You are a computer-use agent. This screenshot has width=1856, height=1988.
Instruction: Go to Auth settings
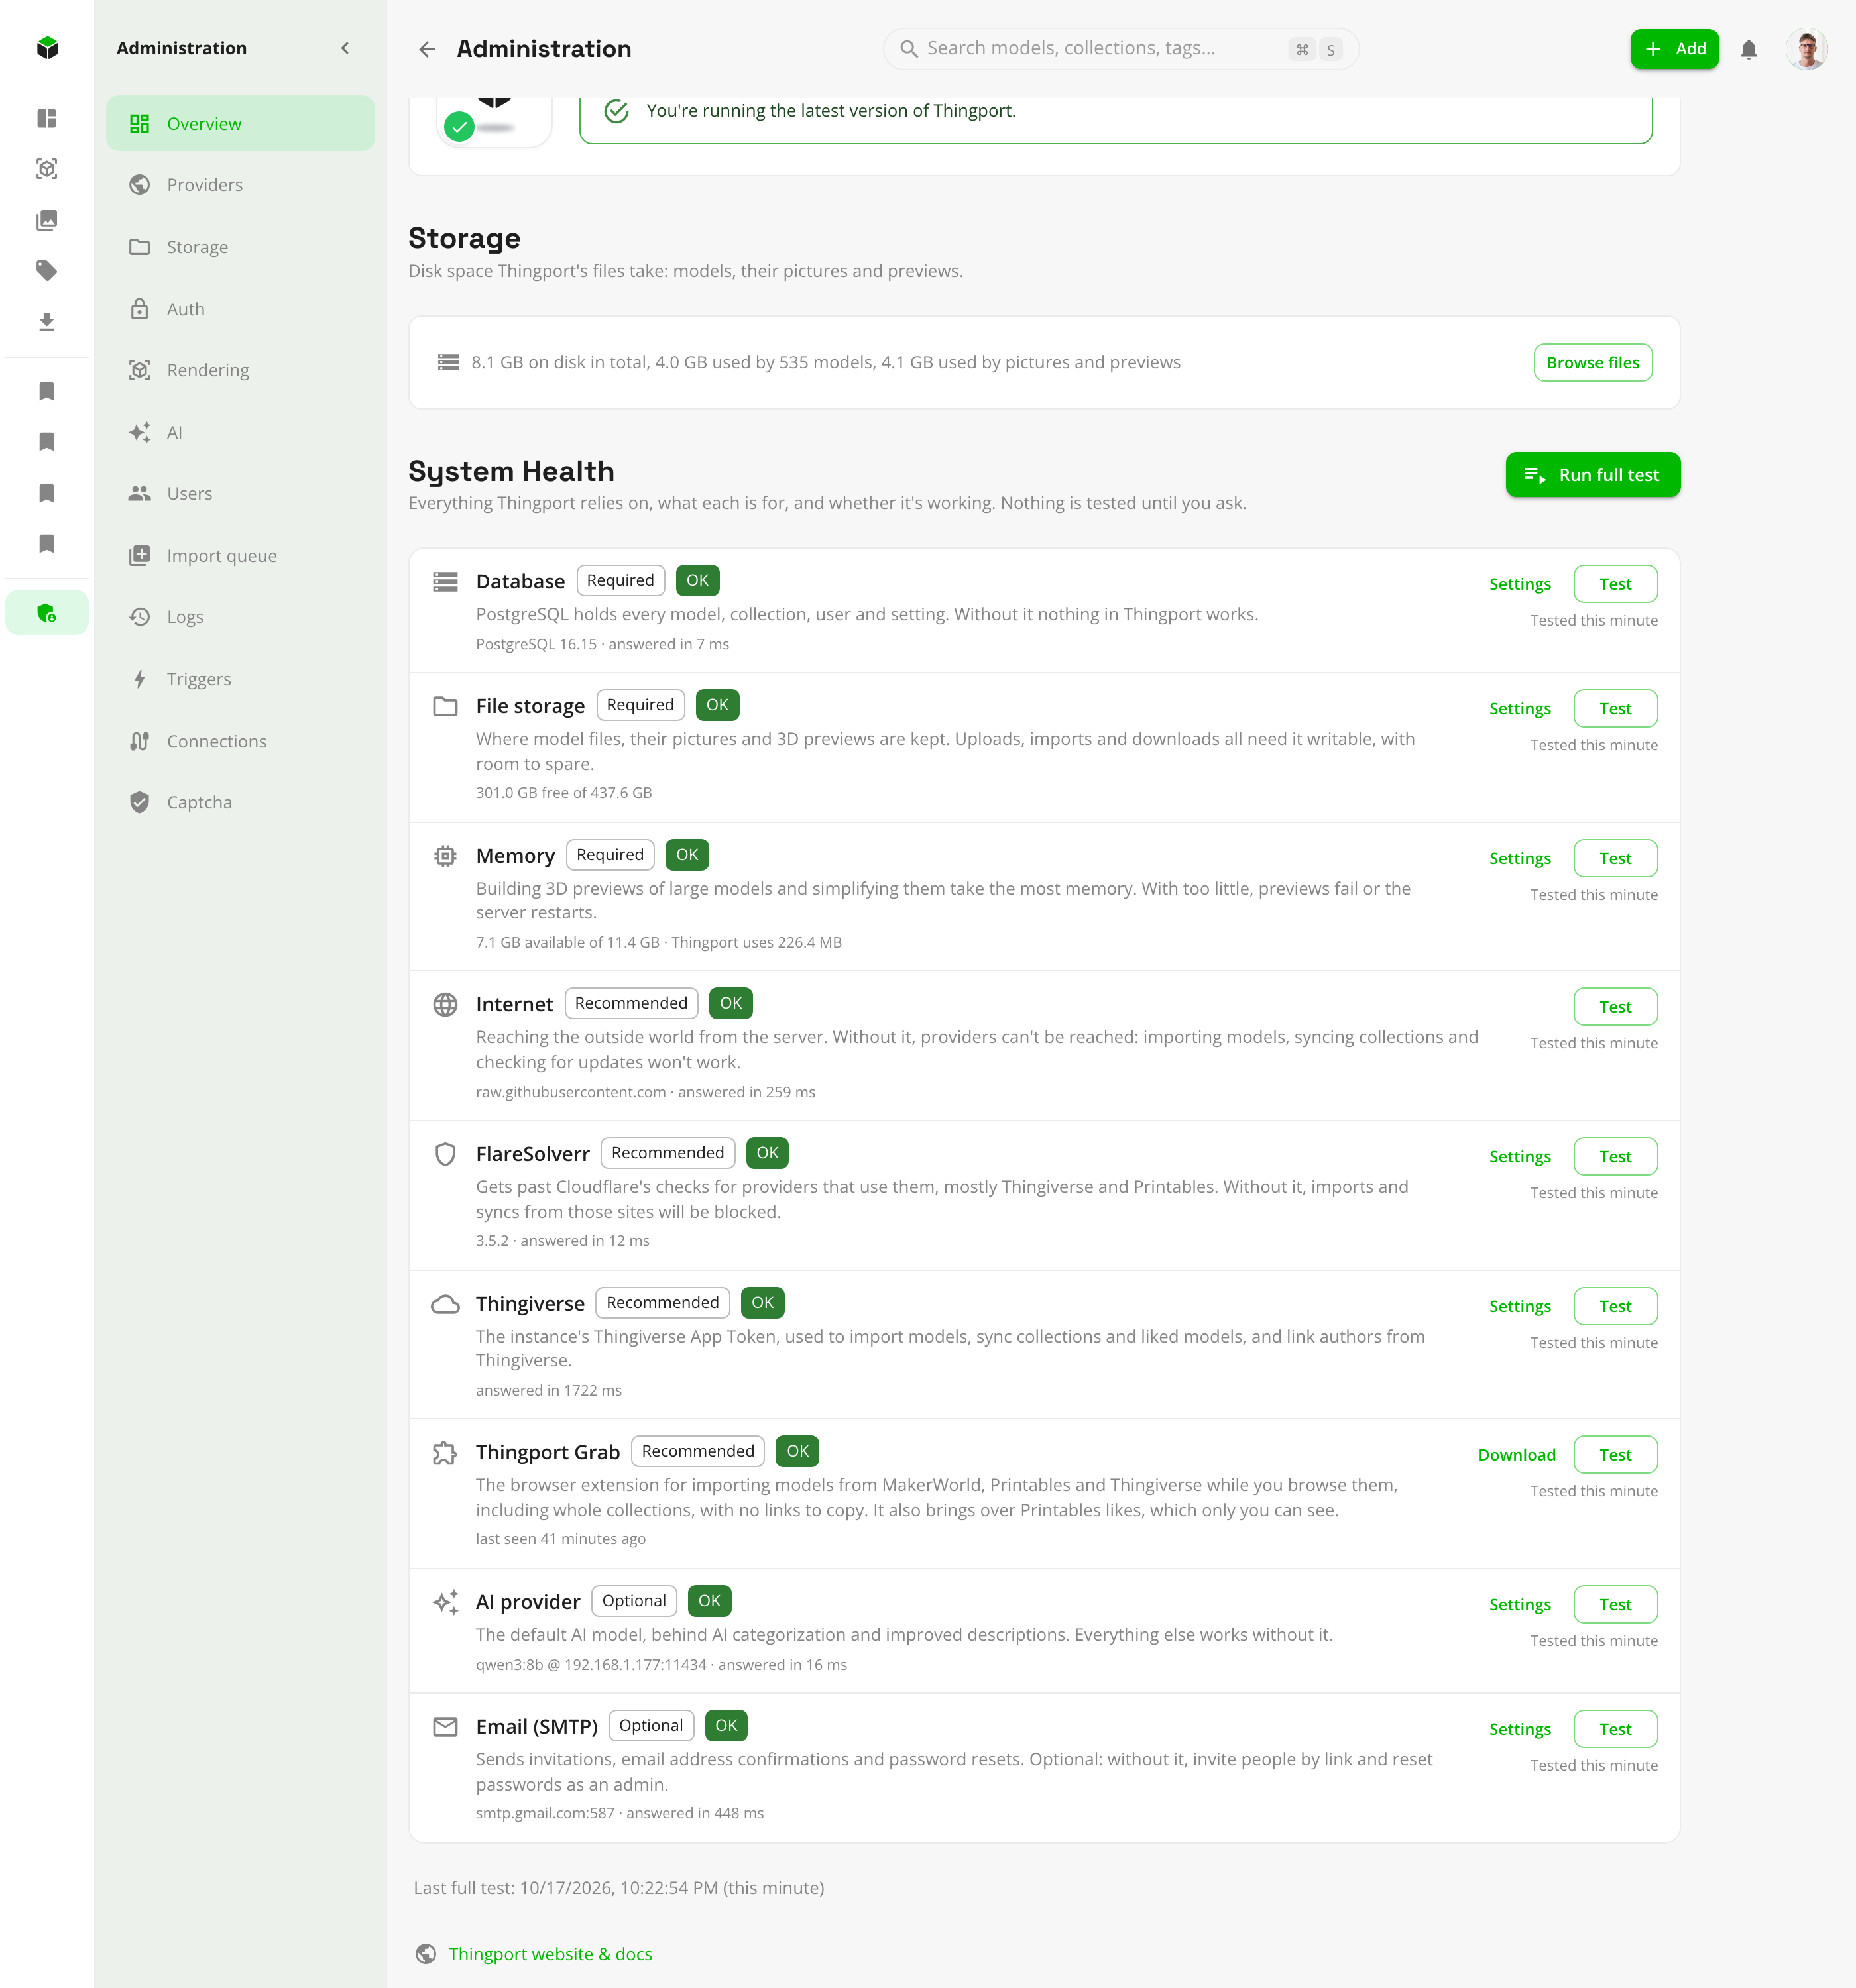(240, 309)
